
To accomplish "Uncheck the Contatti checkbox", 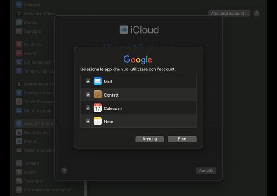I will coord(88,94).
